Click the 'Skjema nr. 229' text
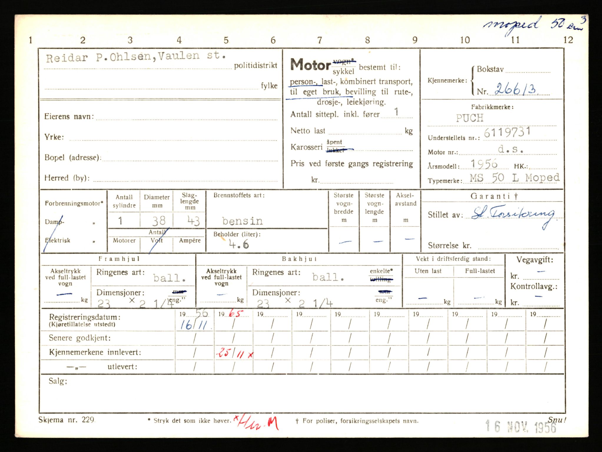The image size is (602, 452). pos(67,420)
